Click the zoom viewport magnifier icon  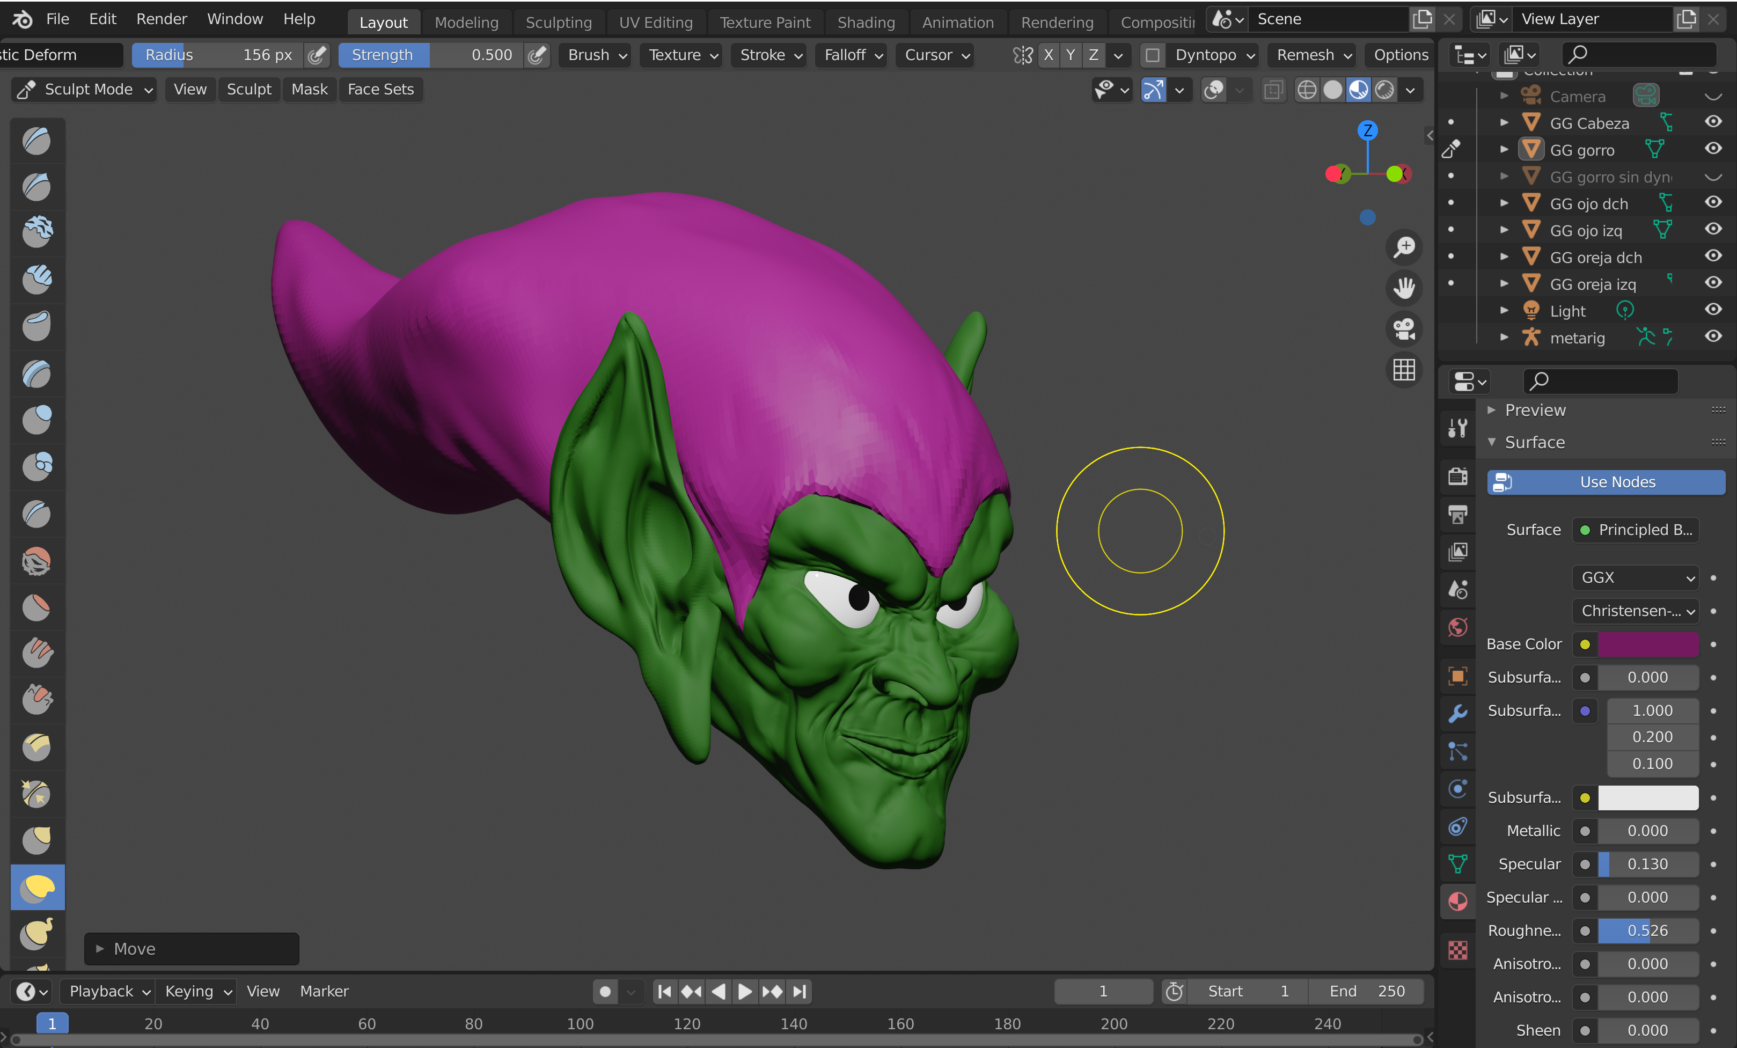pos(1404,247)
